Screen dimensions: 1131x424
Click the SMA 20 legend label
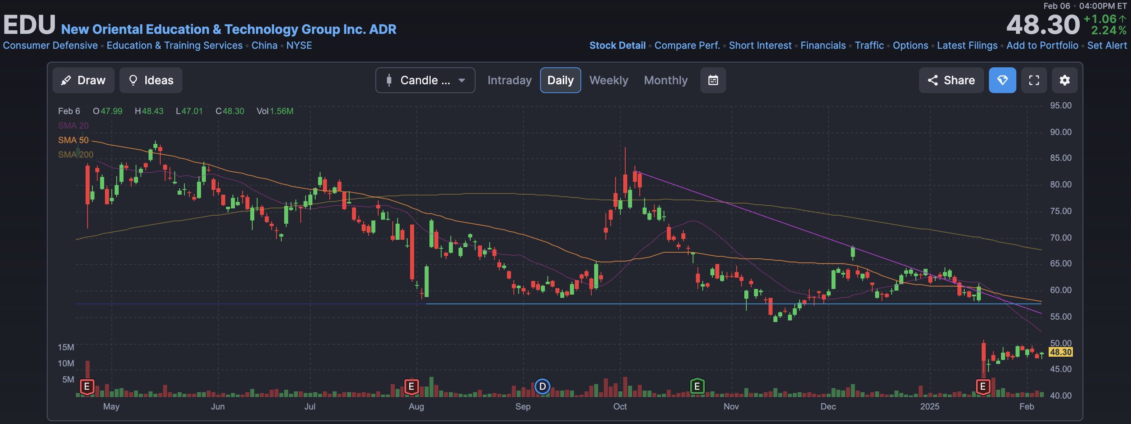73,126
